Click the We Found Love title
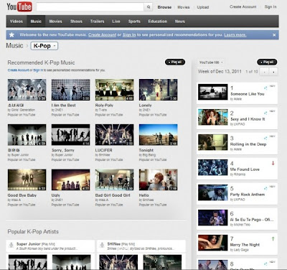Screen dimensions: 287x270 [x=245, y=169]
